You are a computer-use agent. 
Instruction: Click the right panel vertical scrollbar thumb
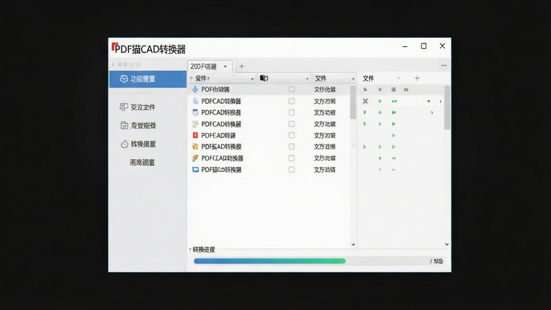(447, 107)
